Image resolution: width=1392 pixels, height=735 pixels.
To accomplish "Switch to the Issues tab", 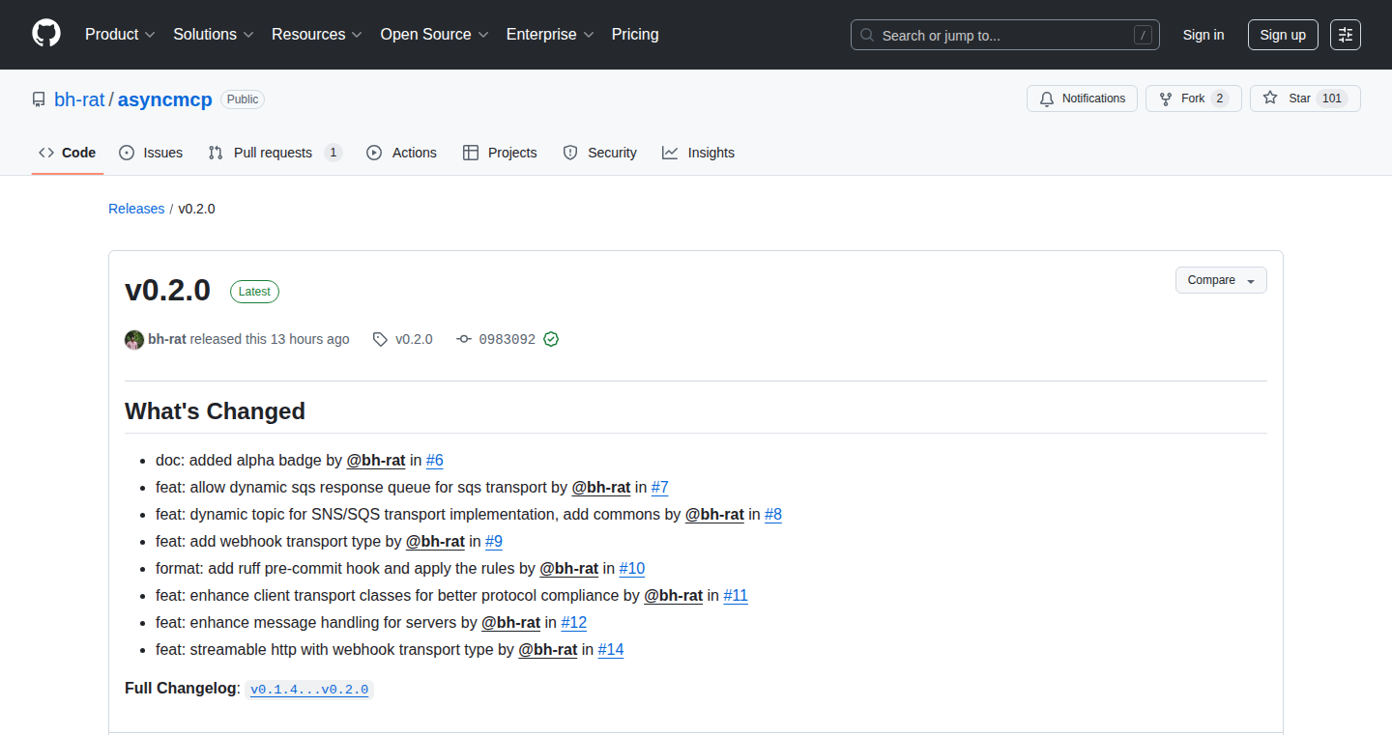I will point(151,153).
